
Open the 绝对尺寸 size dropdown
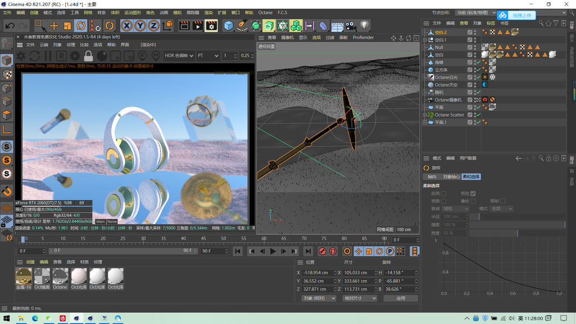pos(360,298)
